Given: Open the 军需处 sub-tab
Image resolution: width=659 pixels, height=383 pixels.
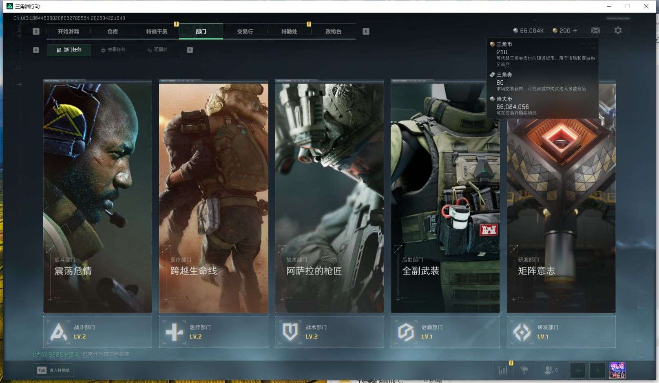Looking at the screenshot, I should (x=157, y=50).
